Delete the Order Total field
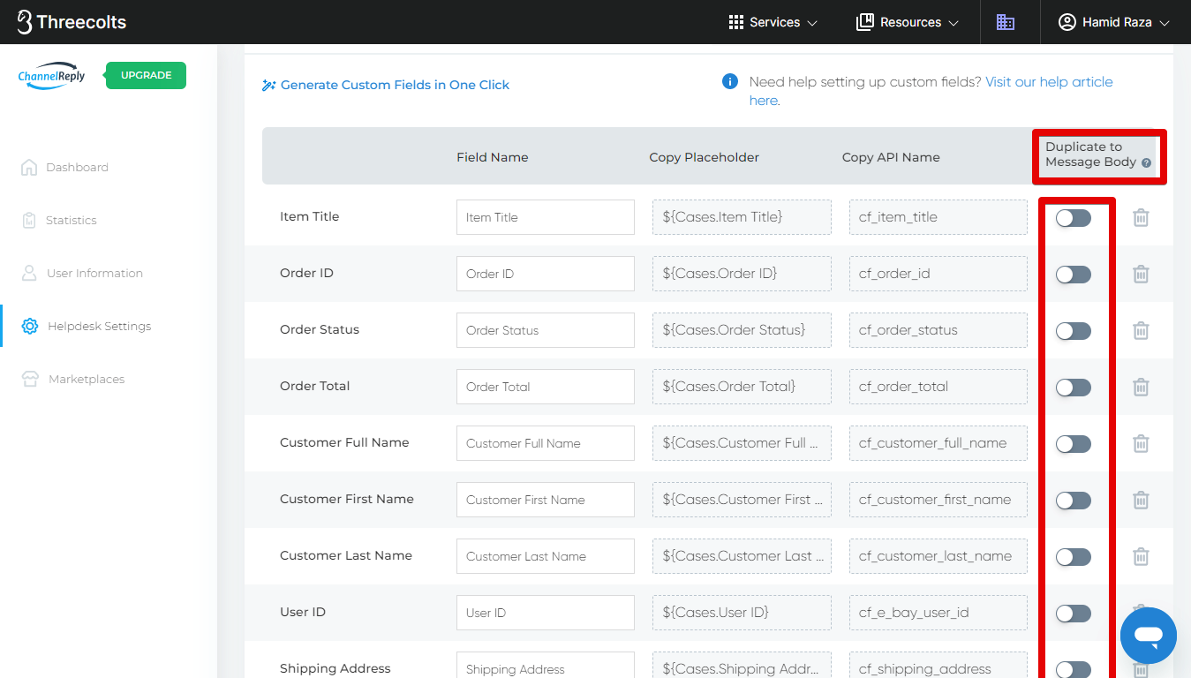This screenshot has height=678, width=1191. click(x=1141, y=387)
